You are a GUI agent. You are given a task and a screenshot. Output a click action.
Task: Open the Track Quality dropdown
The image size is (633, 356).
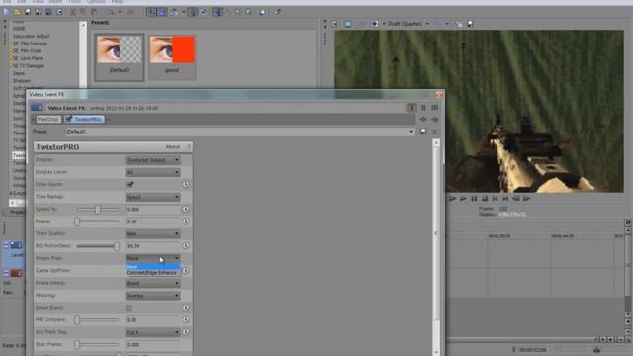(x=152, y=233)
